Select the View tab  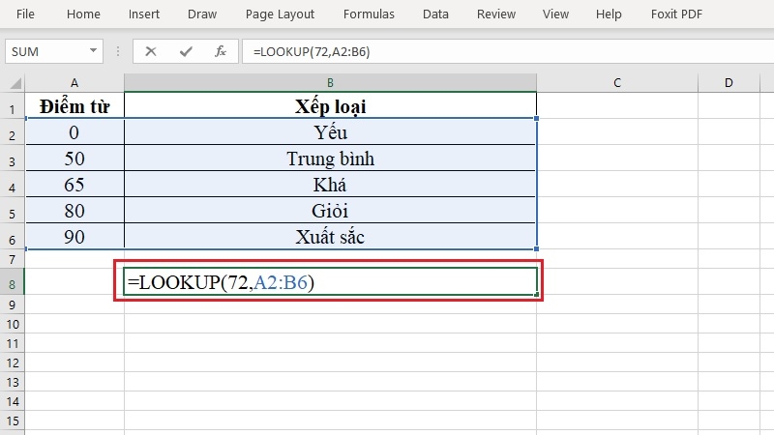pyautogui.click(x=555, y=14)
